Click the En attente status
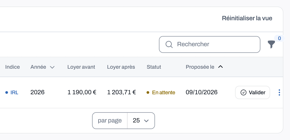The height and width of the screenshot is (140, 290). tap(161, 92)
